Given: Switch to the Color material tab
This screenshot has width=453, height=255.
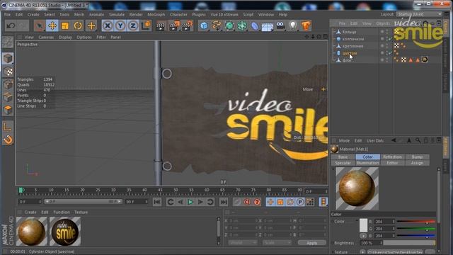Looking at the screenshot, I should [x=367, y=157].
